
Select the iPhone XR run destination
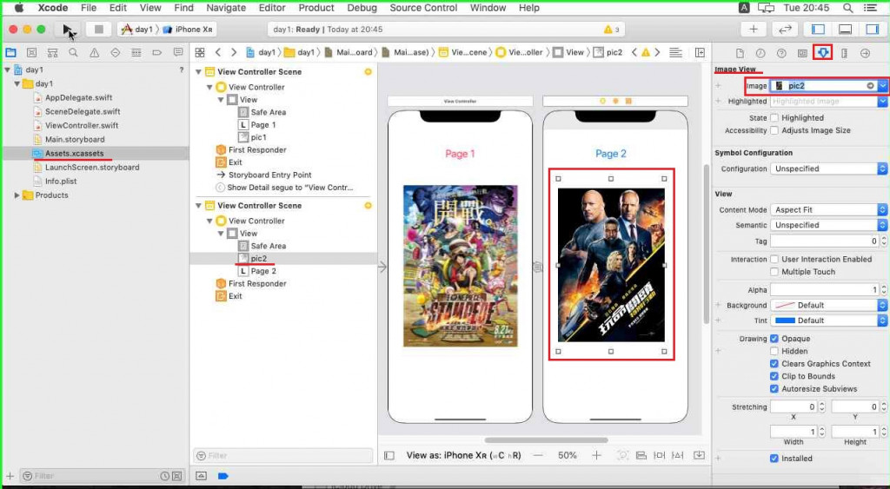[188, 30]
